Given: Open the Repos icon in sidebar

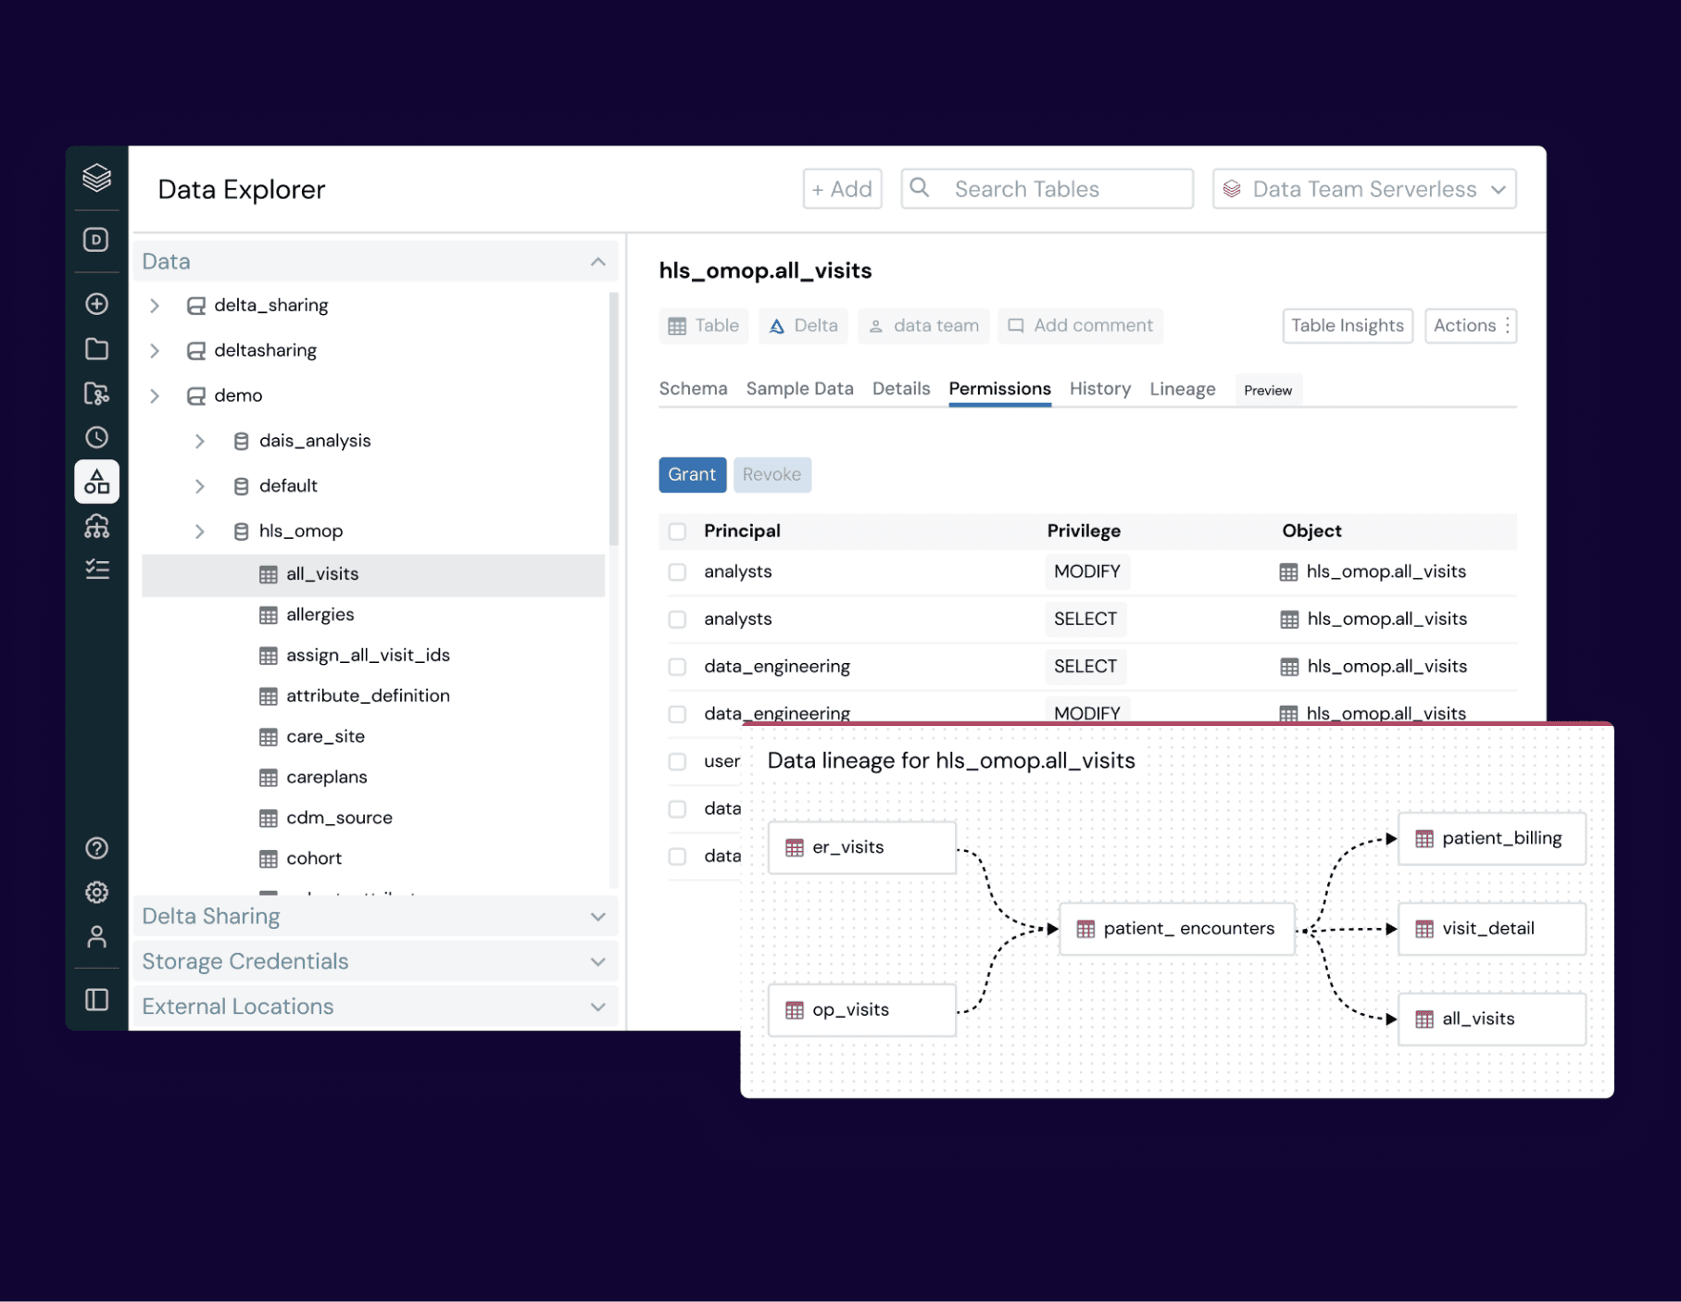Looking at the screenshot, I should coord(96,394).
